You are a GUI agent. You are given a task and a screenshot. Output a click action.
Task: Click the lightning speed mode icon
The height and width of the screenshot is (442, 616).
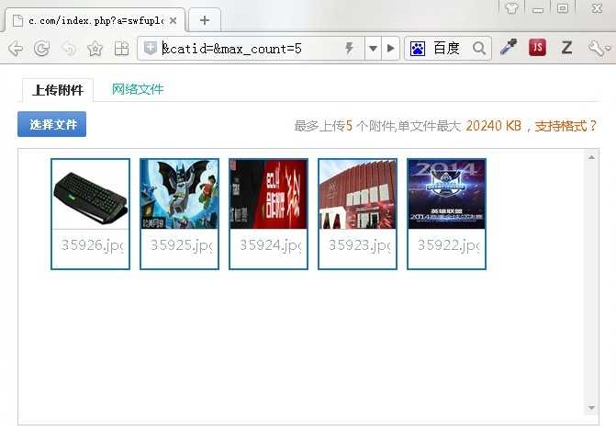pyautogui.click(x=349, y=49)
